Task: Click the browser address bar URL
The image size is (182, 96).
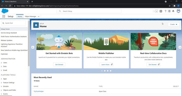Action: coord(48,6)
